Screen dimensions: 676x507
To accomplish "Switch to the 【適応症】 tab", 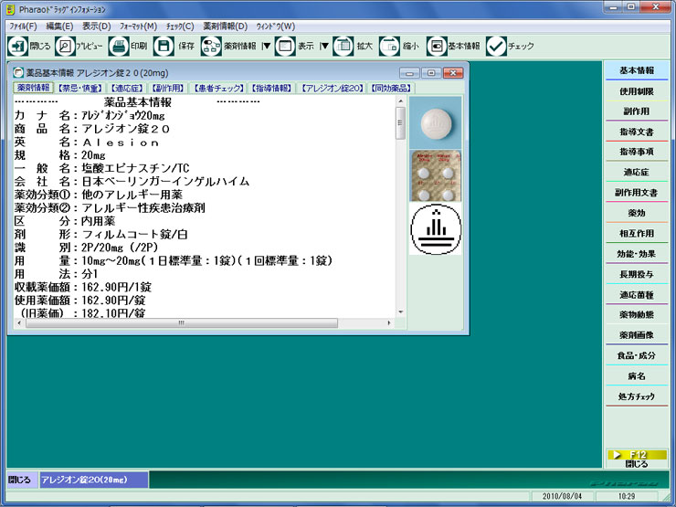I will tap(127, 88).
